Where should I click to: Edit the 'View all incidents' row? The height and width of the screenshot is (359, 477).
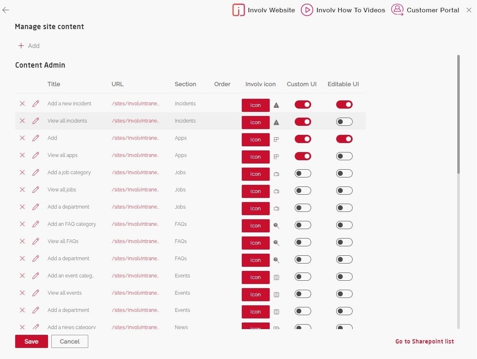point(36,121)
